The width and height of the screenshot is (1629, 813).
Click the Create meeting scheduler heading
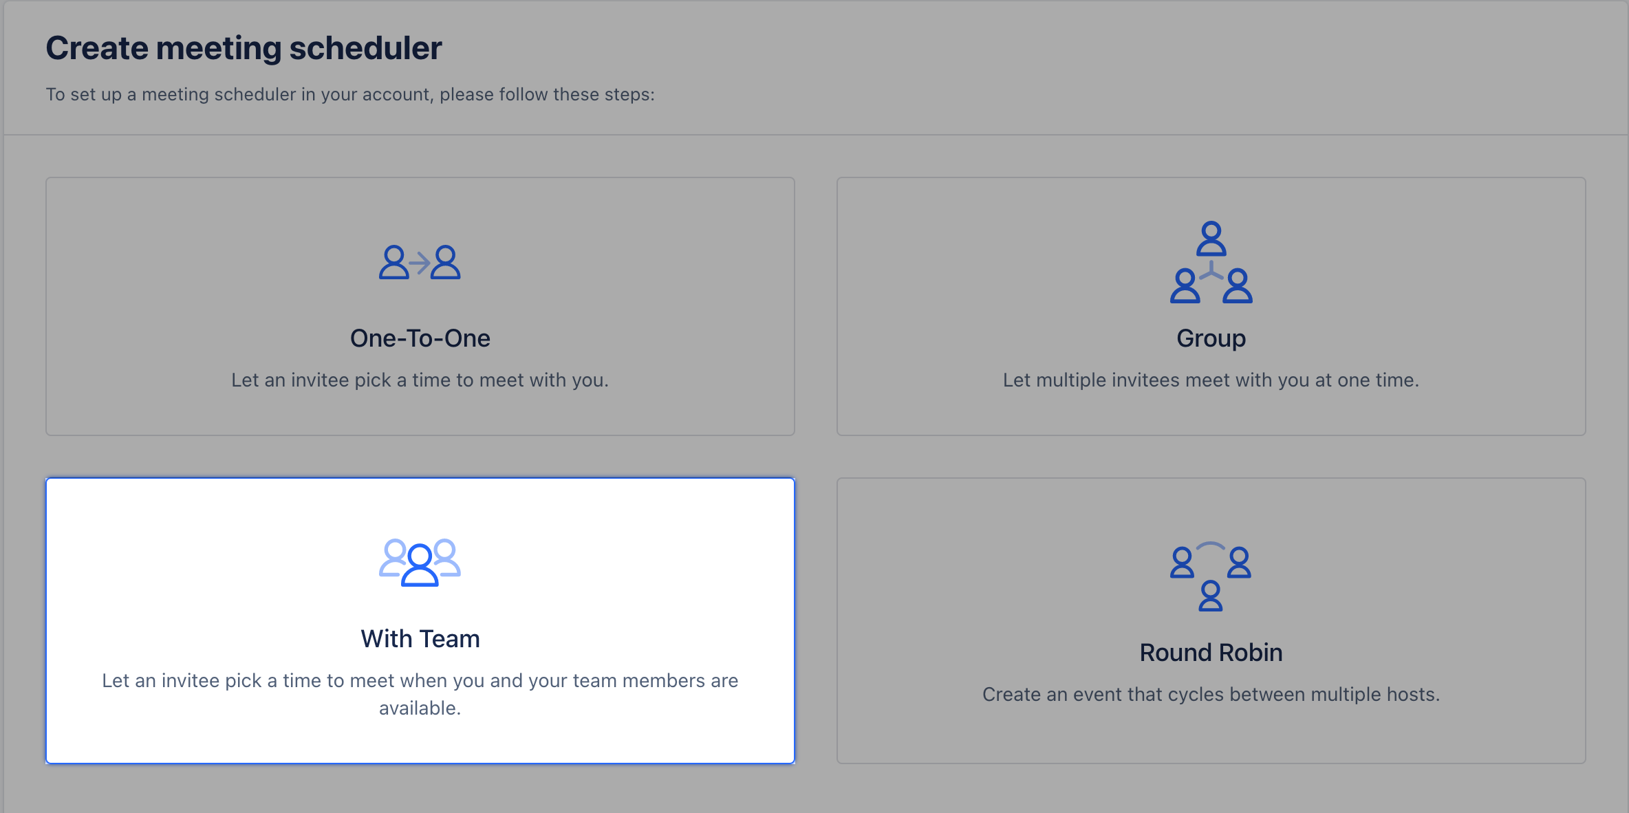[x=244, y=48]
